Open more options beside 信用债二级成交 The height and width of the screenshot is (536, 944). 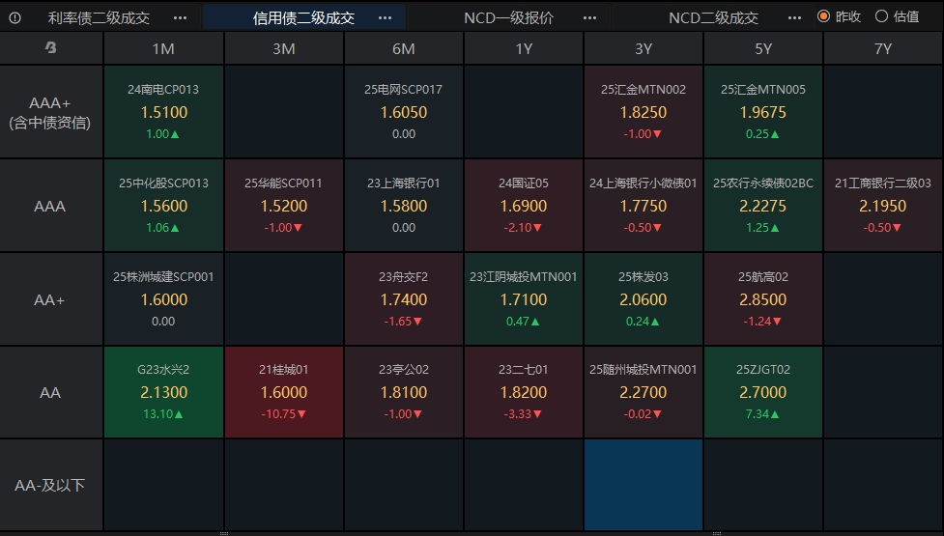[386, 17]
